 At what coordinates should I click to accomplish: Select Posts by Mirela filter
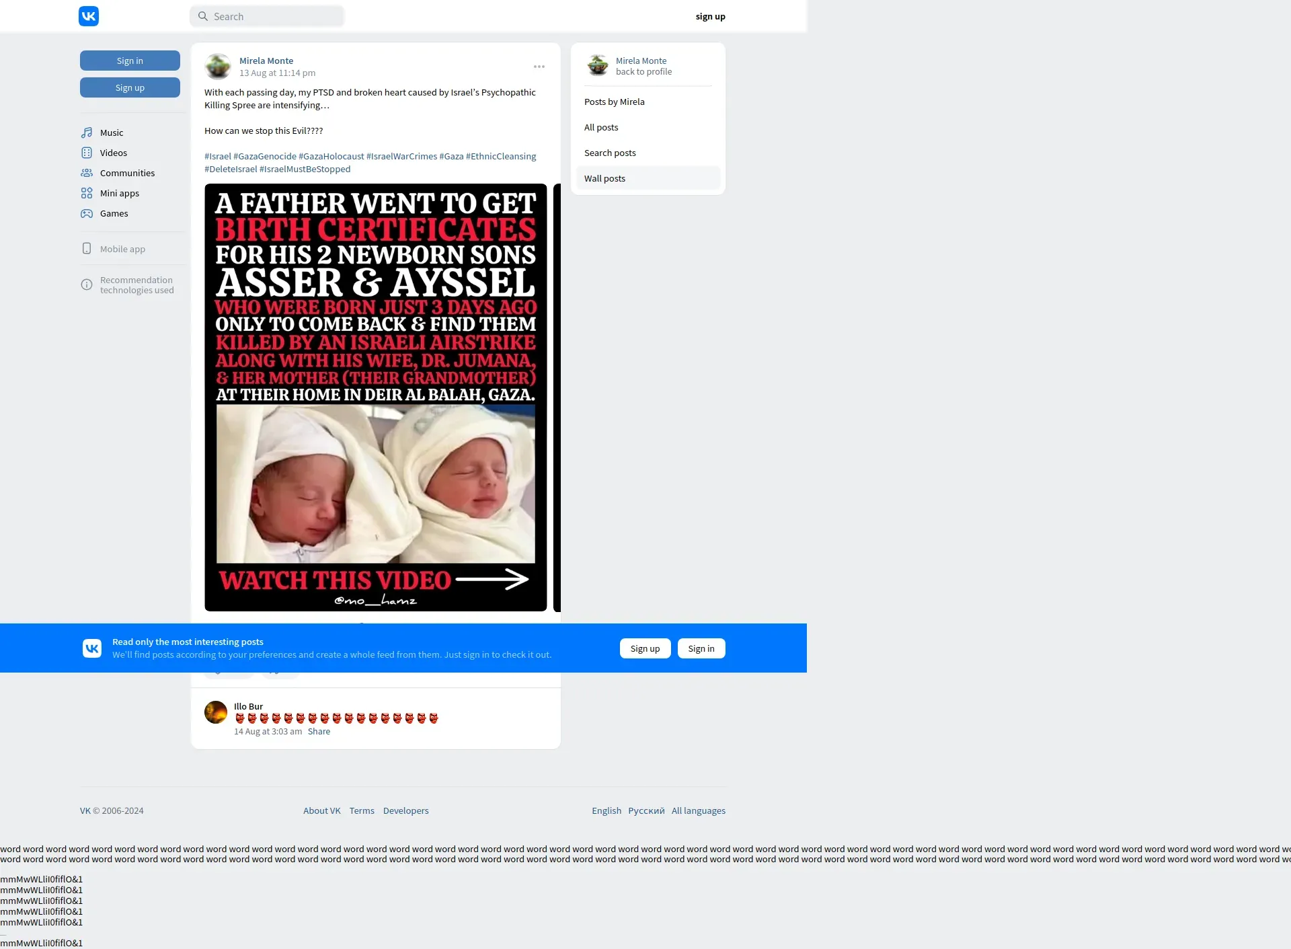[x=614, y=102]
